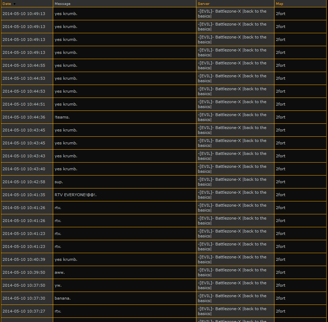This screenshot has height=322, width=328.
Task: Open server link in the 10:44:55 row
Action: click(232, 65)
